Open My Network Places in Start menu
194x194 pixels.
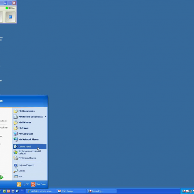coord(30,139)
